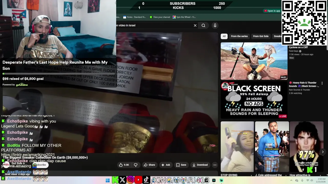Expand hidden system tray icons chevron

(291, 180)
